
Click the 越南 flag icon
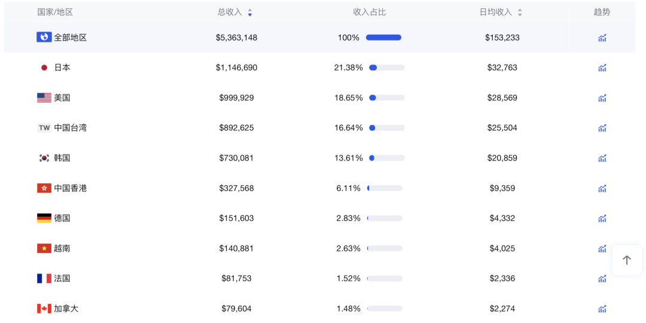[x=44, y=248]
